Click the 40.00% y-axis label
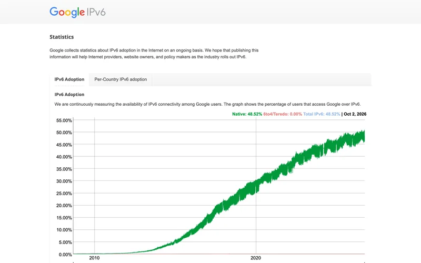This screenshot has height=263, width=421. 64,157
